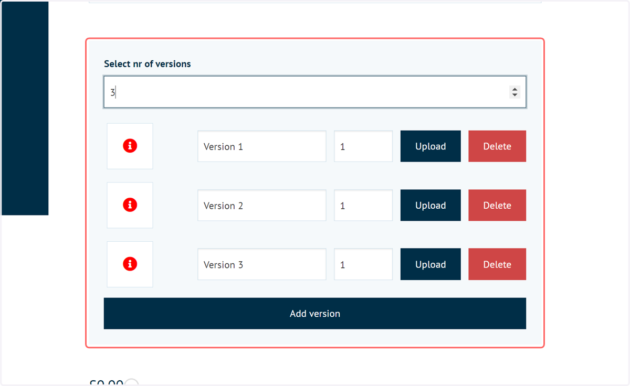Click quantity field in Version 1 row
Viewport: 630px width, 386px height.
(x=363, y=146)
